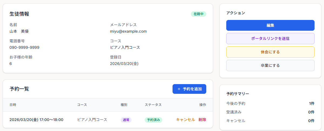Viewport: 324px width, 131px height.
Task: Send portal link with ポータルリンクを送信
Action: [270, 39]
